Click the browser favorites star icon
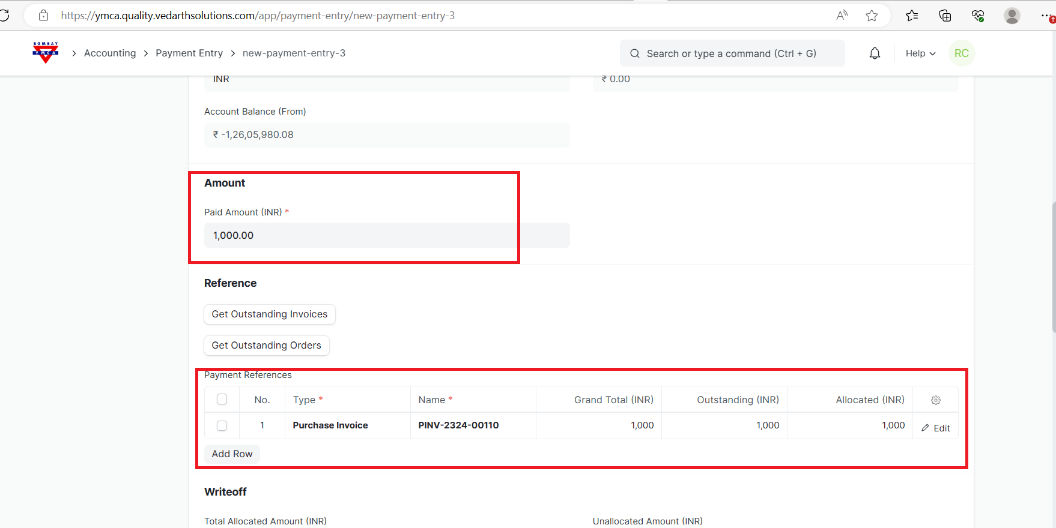Image resolution: width=1056 pixels, height=528 pixels. [872, 16]
